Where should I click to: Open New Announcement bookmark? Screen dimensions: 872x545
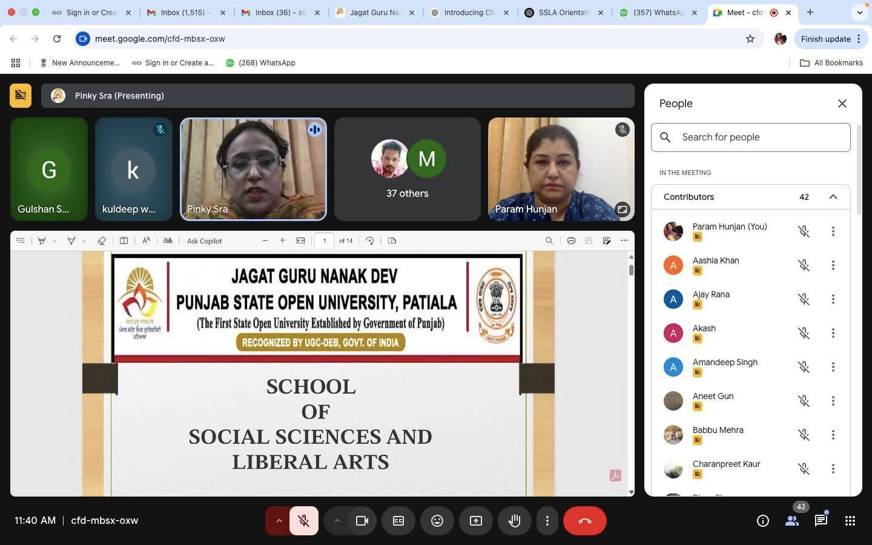(79, 62)
